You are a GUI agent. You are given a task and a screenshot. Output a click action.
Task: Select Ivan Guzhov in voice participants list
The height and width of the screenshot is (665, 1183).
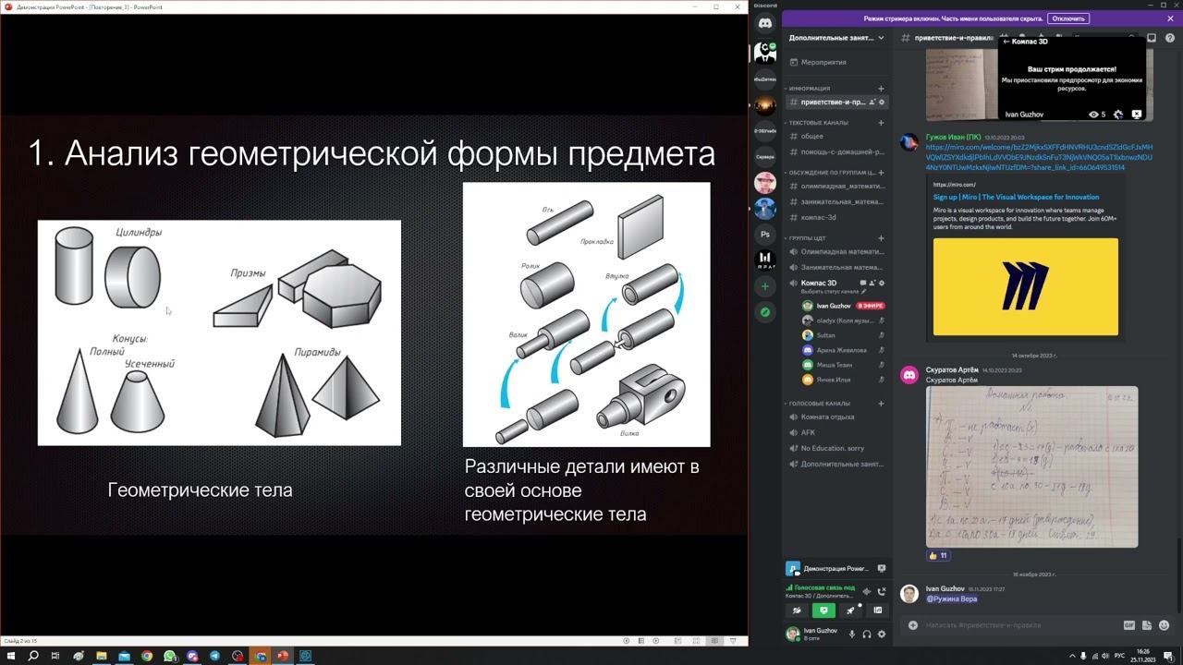(843, 306)
